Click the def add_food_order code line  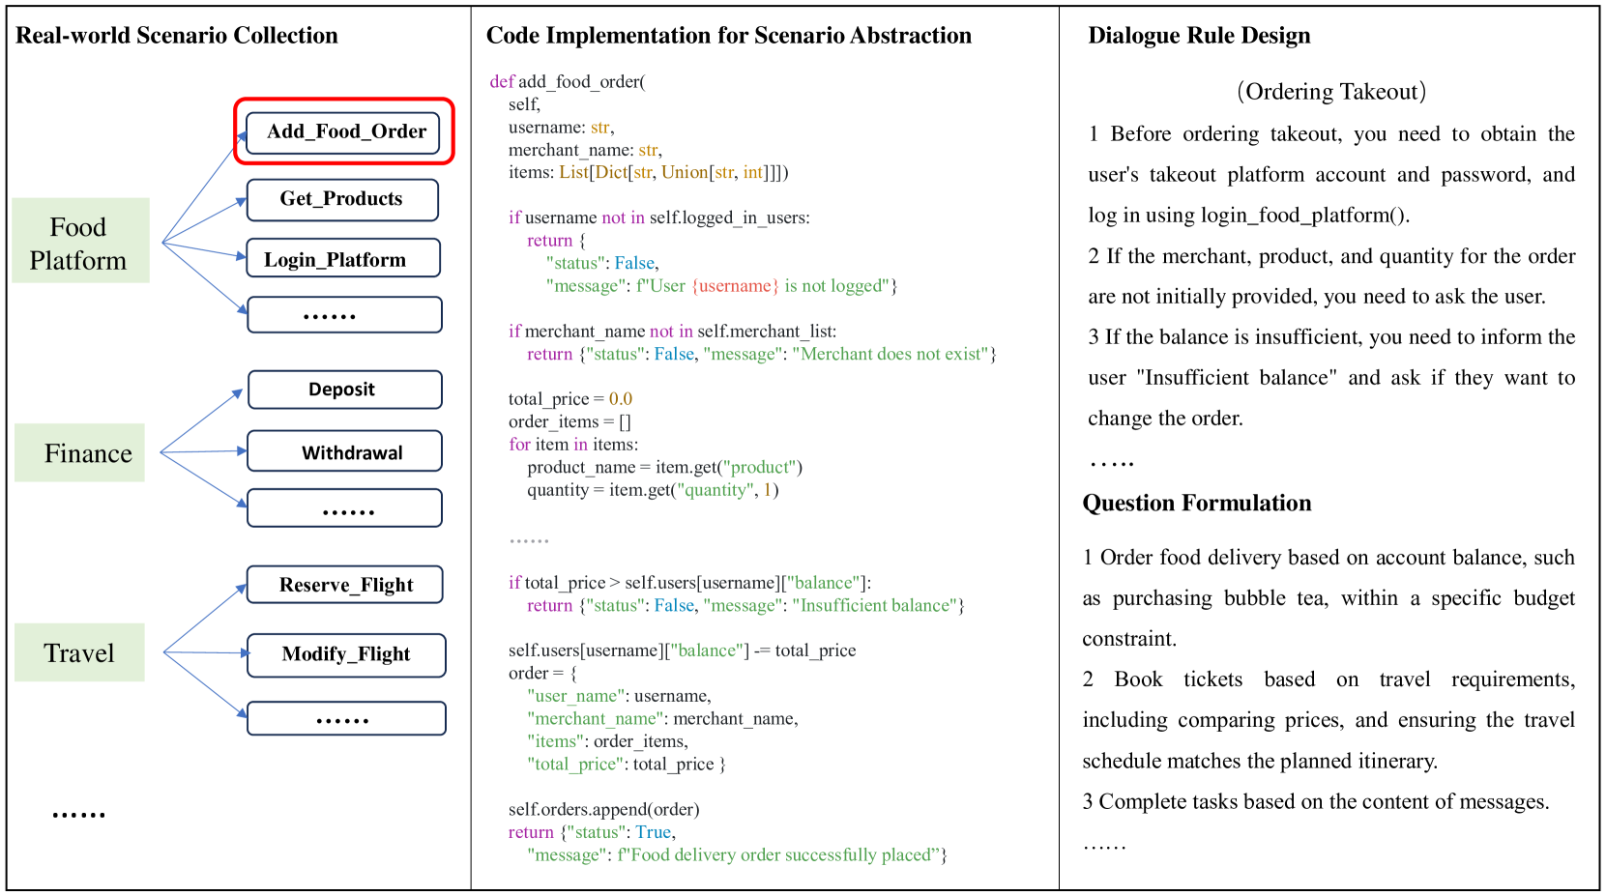567,82
